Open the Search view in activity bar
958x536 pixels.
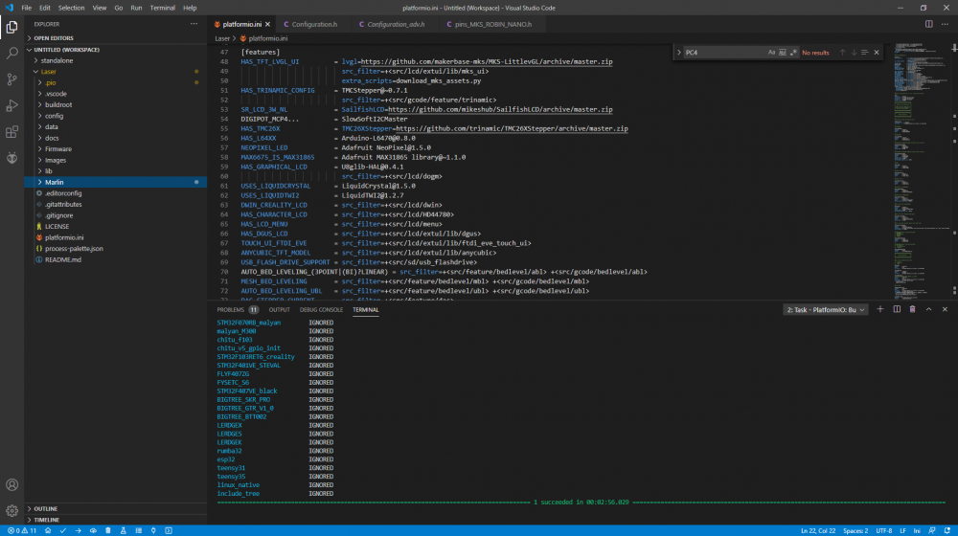tap(11, 54)
